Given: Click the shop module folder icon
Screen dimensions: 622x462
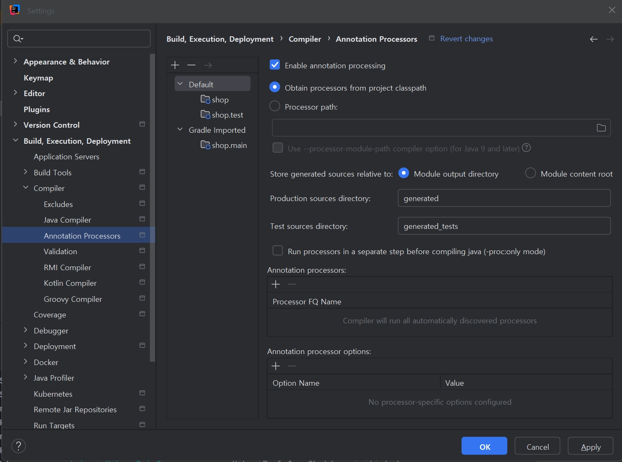Looking at the screenshot, I should (x=205, y=99).
